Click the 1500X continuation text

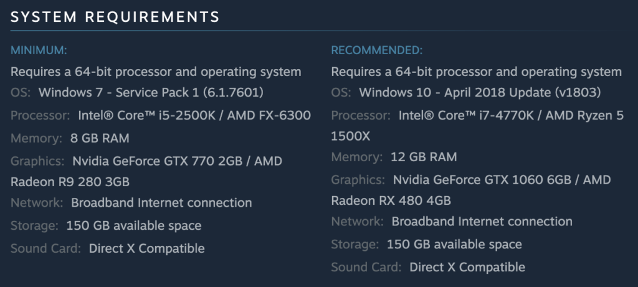[x=351, y=136]
